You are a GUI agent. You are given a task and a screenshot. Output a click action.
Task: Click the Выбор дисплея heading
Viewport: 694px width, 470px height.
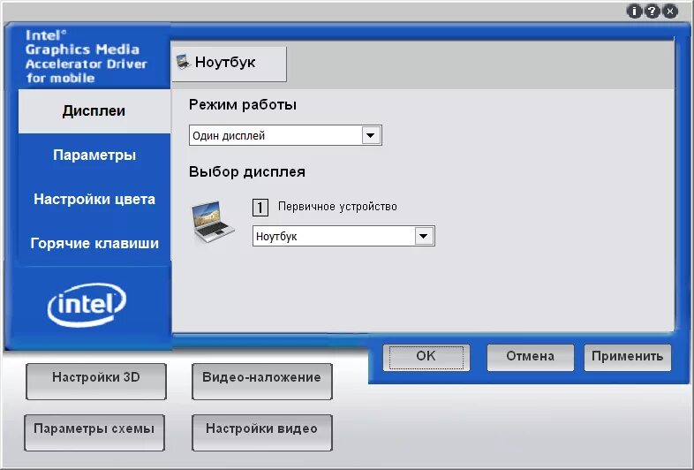coord(247,172)
